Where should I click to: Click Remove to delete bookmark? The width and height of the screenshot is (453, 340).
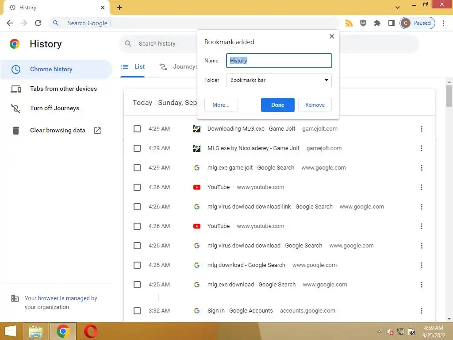315,105
